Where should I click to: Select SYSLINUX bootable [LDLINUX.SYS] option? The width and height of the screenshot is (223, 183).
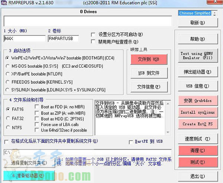[x=7, y=90]
